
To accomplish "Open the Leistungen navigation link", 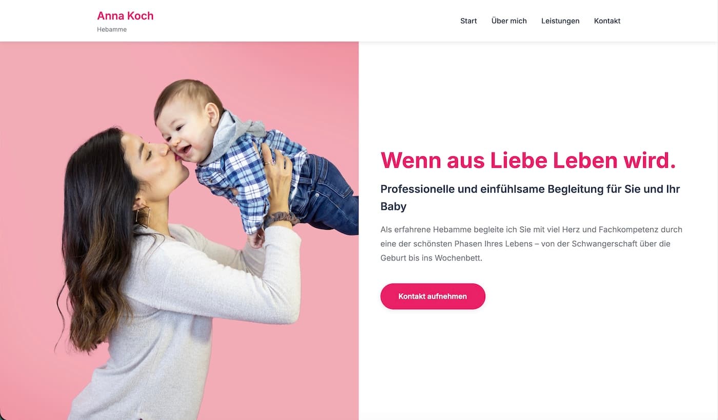I will tap(560, 21).
